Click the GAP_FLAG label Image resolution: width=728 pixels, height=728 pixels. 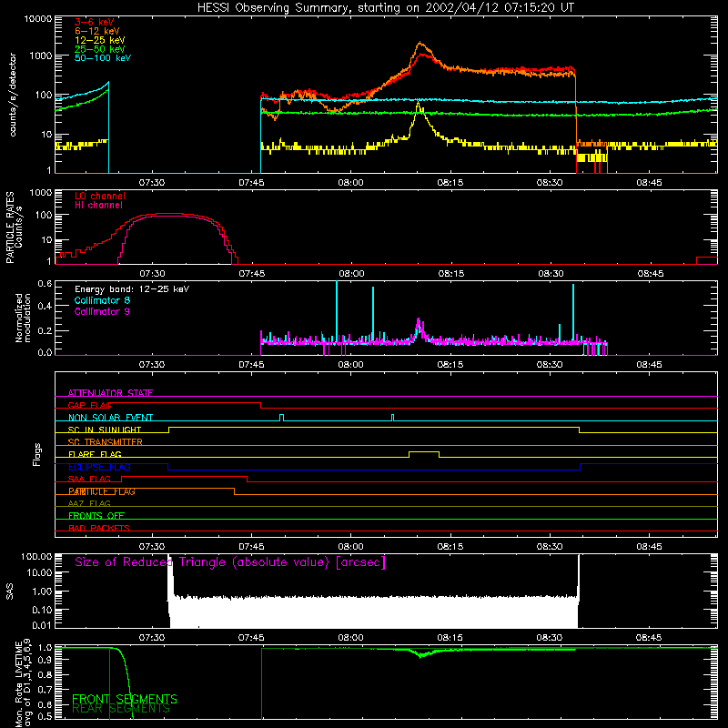pyautogui.click(x=89, y=405)
